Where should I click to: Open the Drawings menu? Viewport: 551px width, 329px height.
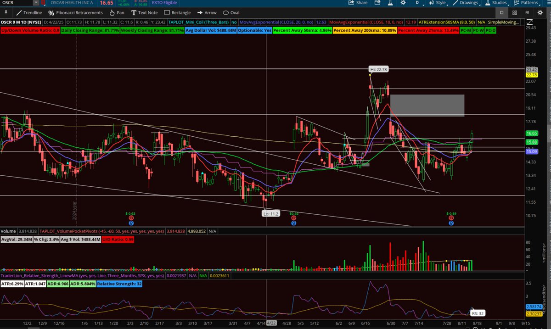(x=466, y=3)
